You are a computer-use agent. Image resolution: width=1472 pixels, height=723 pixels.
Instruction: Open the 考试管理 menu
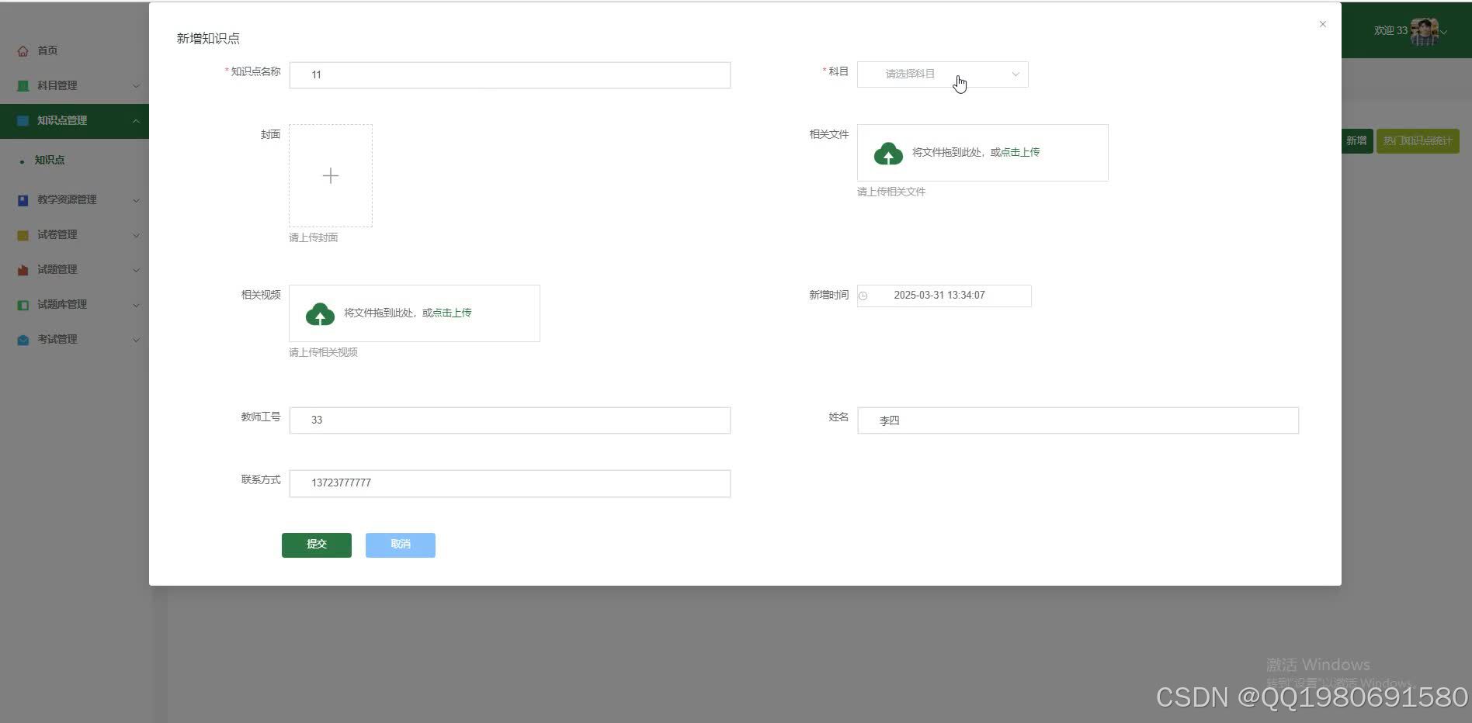coord(75,339)
